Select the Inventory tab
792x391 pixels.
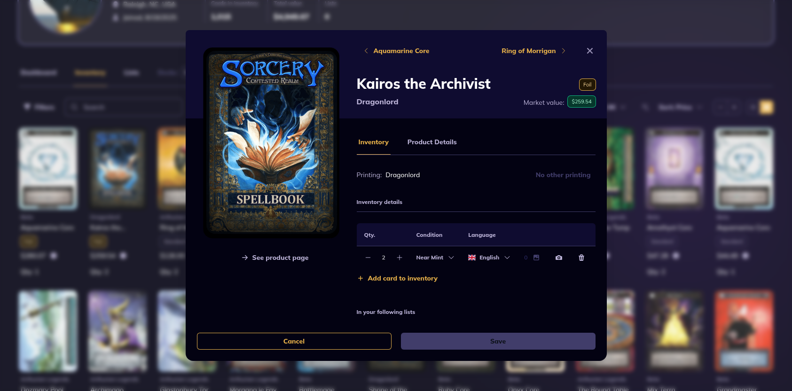373,142
